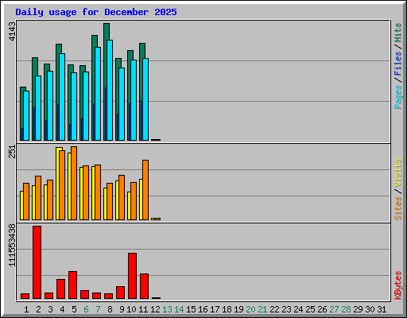407x318 pixels.
Task: Click day label 10 on the x-axis
Action: [131, 309]
